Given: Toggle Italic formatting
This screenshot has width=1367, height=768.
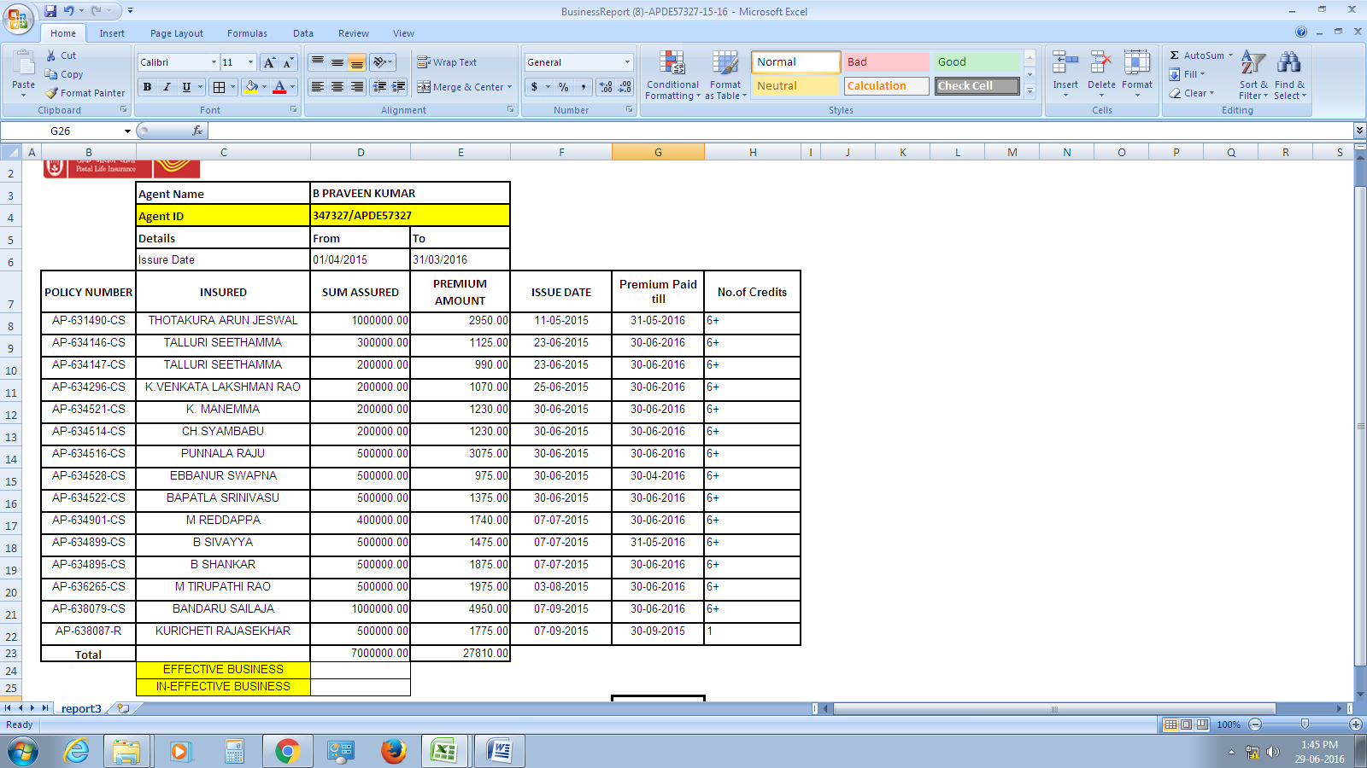Looking at the screenshot, I should pos(167,87).
